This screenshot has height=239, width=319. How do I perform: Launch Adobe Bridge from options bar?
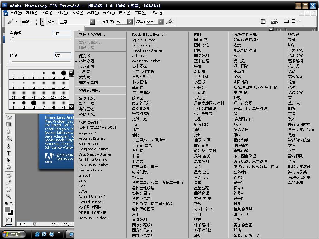[274, 21]
